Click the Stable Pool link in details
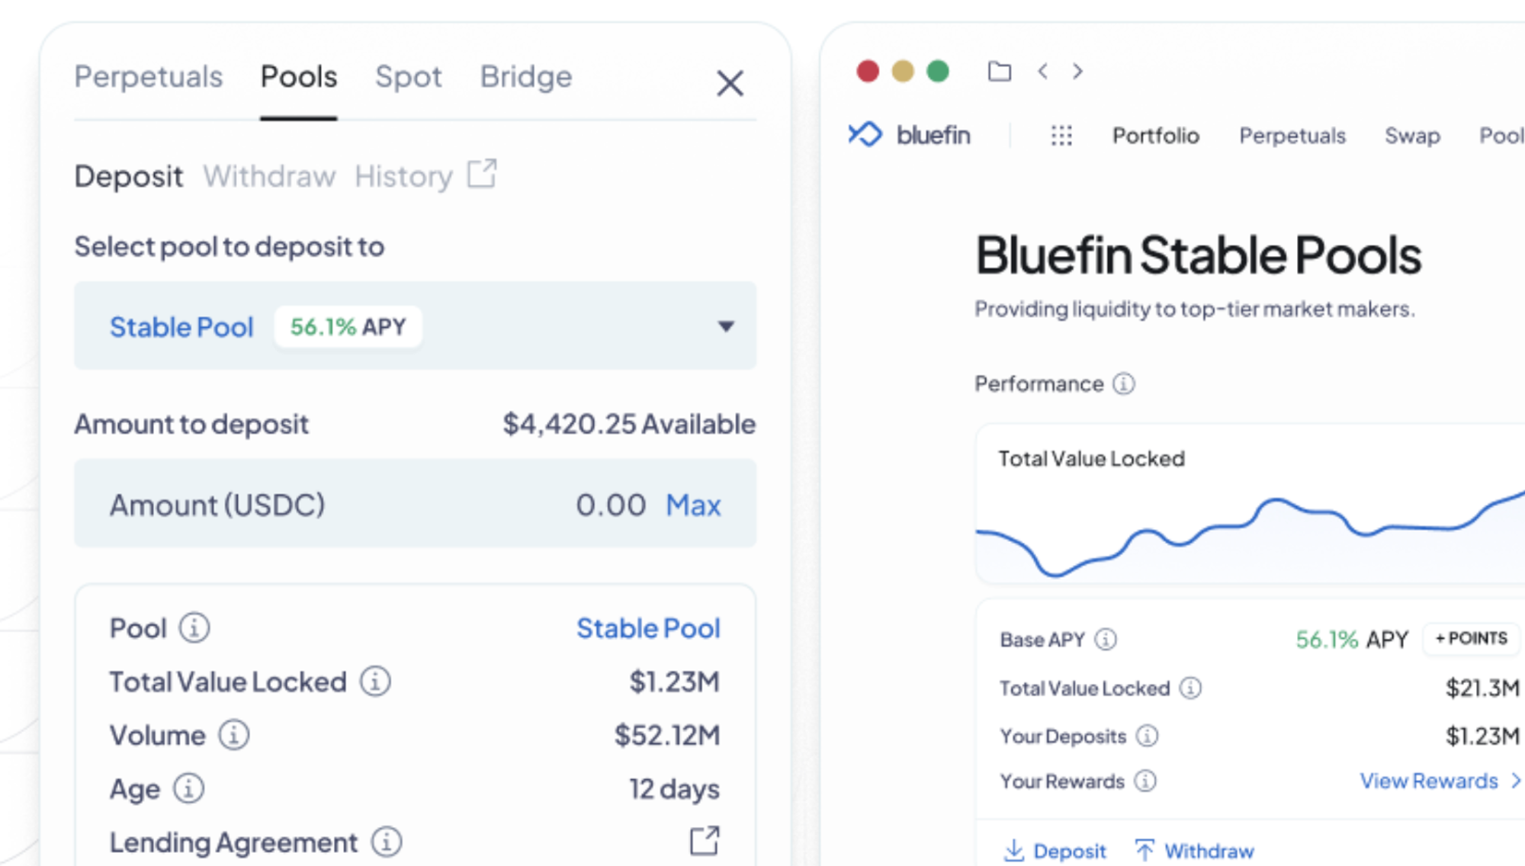Viewport: 1525px width, 866px height. tap(647, 628)
